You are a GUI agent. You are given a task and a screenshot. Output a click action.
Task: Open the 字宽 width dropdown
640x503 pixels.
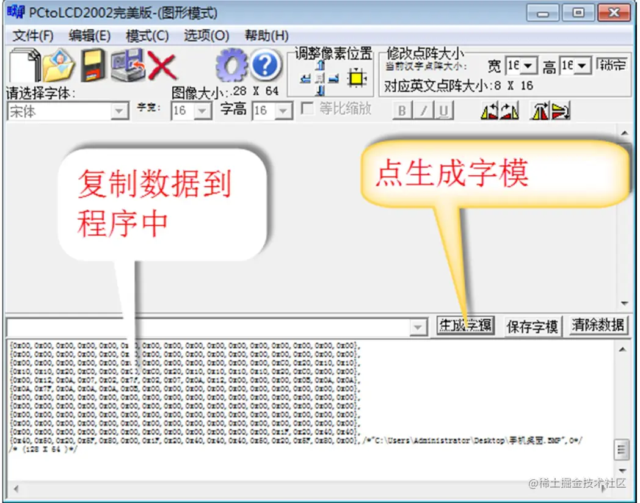click(x=202, y=111)
